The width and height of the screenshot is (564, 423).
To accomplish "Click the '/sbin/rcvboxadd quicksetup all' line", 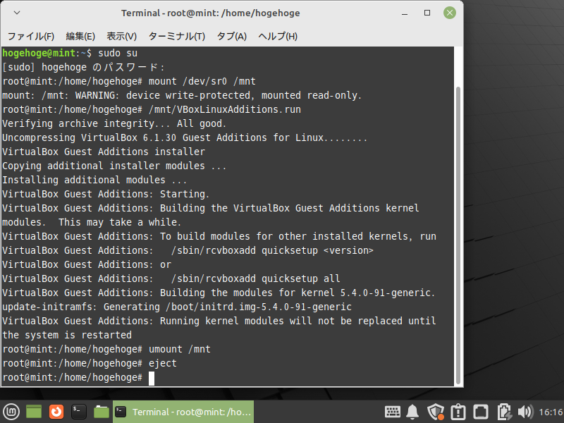I will [x=256, y=278].
